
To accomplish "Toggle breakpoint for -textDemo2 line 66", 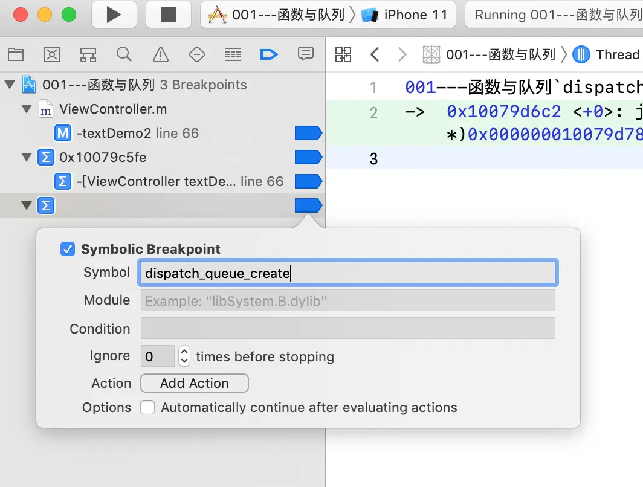I will [308, 133].
